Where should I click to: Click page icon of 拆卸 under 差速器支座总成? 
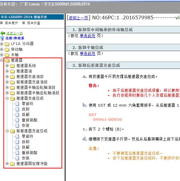[x=17, y=109]
